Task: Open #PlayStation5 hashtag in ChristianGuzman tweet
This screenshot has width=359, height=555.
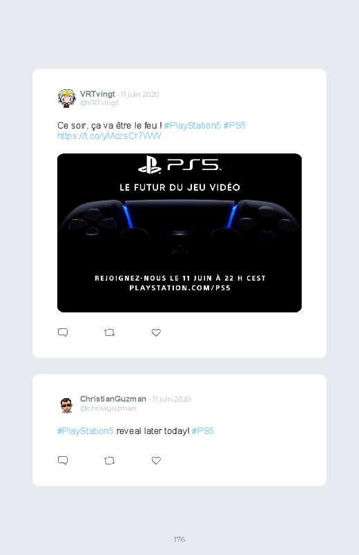Action: [85, 431]
